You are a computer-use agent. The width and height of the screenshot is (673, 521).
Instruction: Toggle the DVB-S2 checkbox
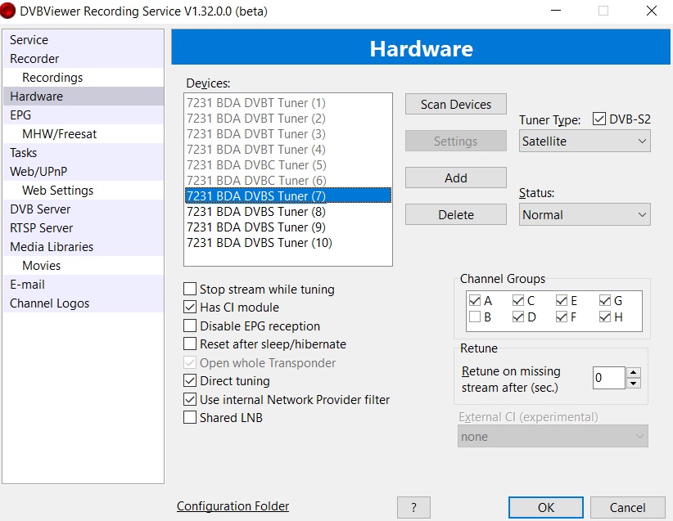coord(599,119)
